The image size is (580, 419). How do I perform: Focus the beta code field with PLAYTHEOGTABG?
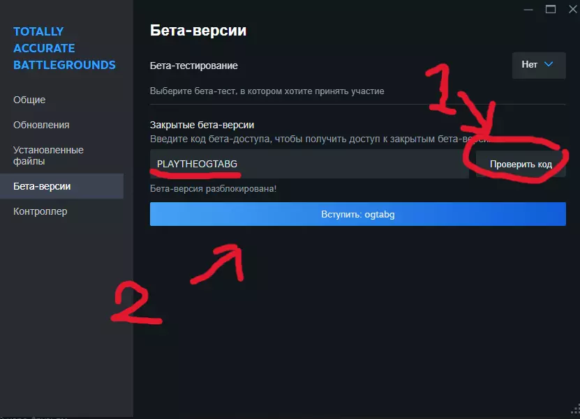[309, 164]
